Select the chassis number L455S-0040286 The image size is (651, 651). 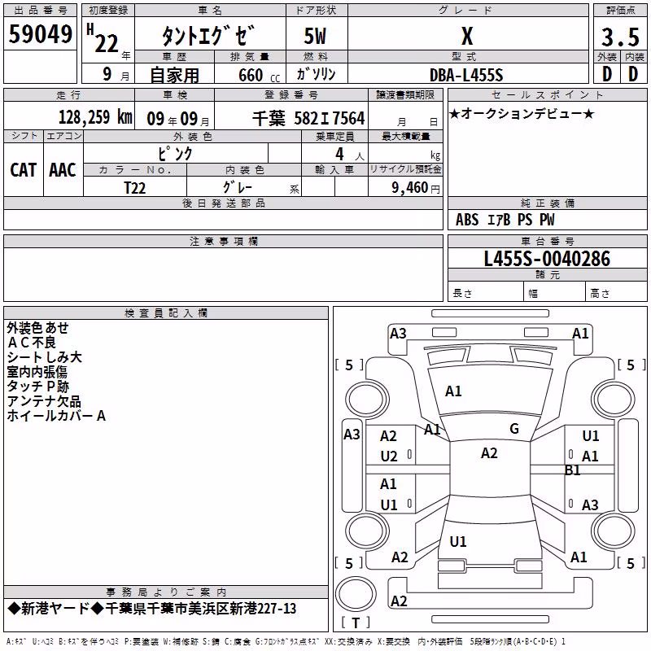[547, 259]
